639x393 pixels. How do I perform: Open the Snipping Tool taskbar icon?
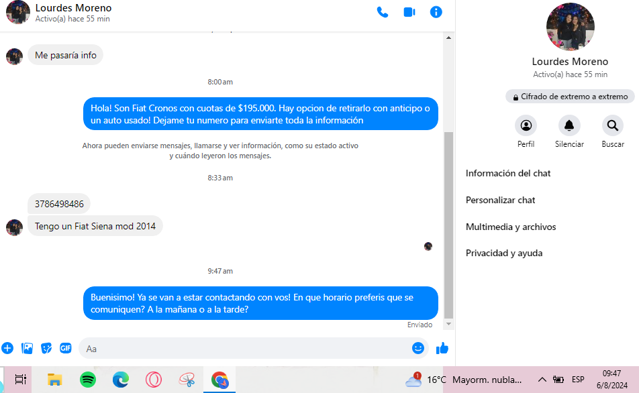pyautogui.click(x=187, y=380)
